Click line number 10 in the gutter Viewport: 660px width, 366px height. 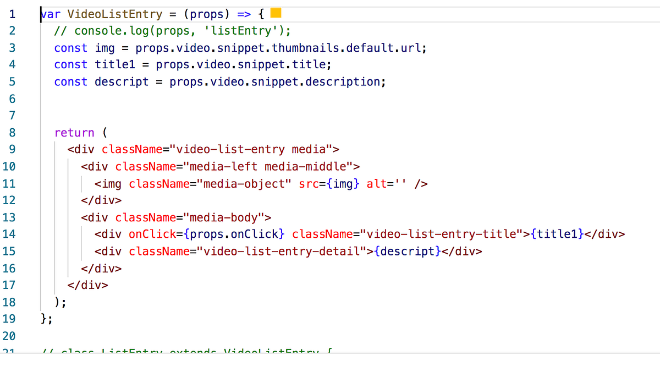click(x=10, y=166)
